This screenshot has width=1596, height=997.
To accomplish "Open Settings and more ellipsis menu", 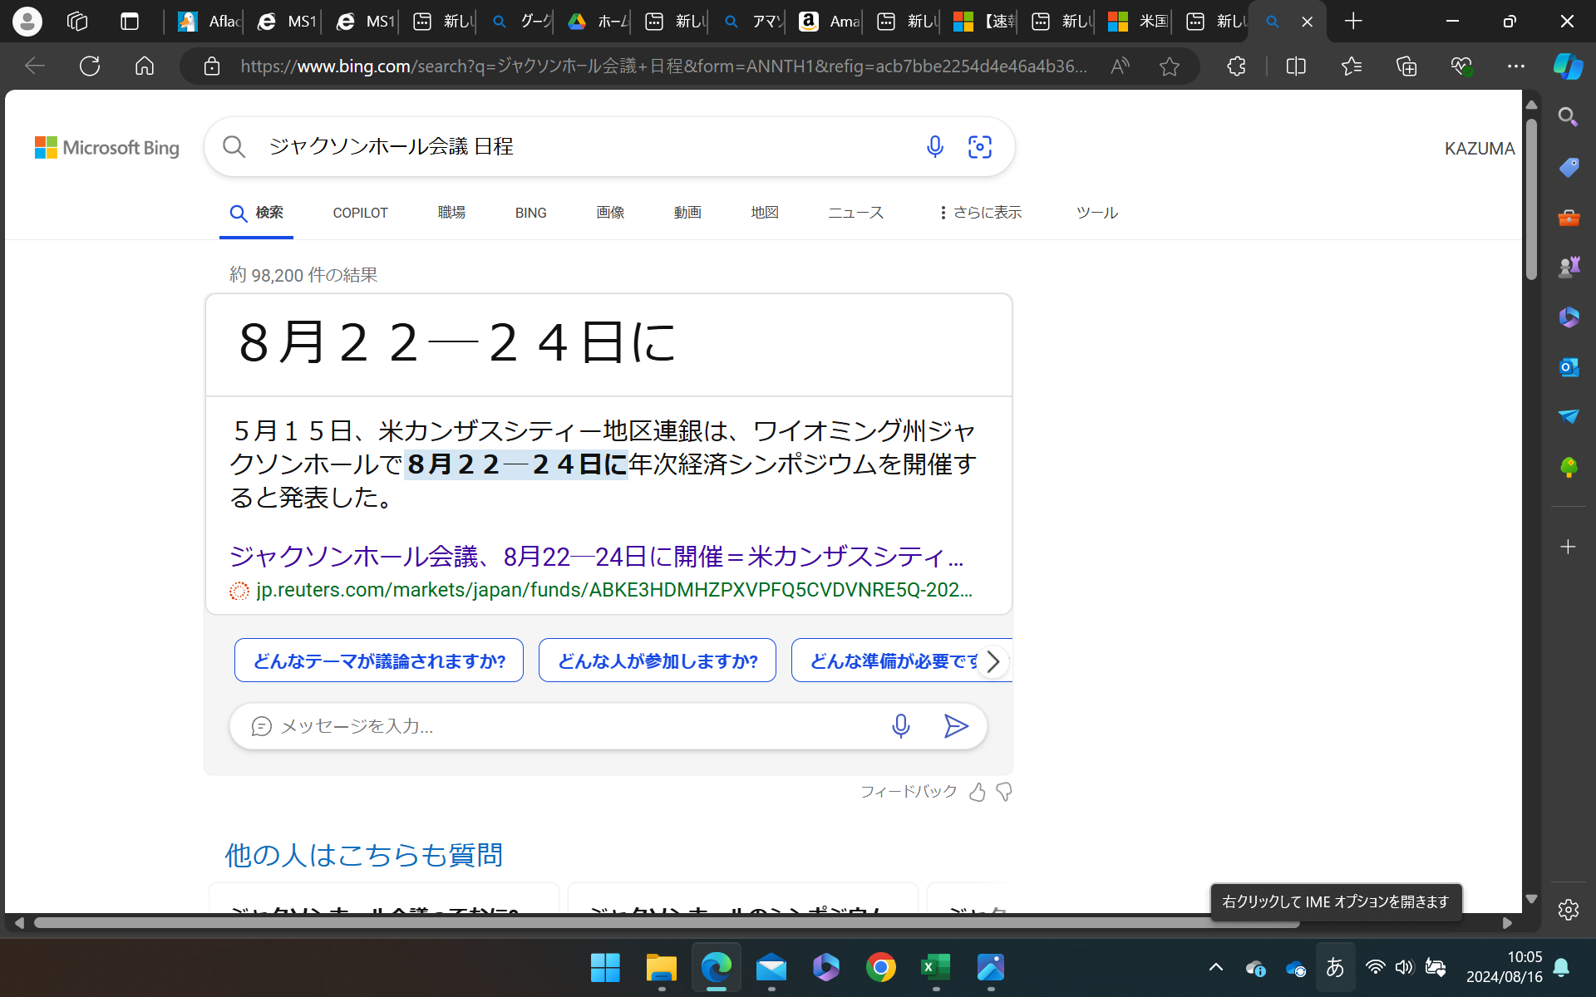I will click(1516, 66).
